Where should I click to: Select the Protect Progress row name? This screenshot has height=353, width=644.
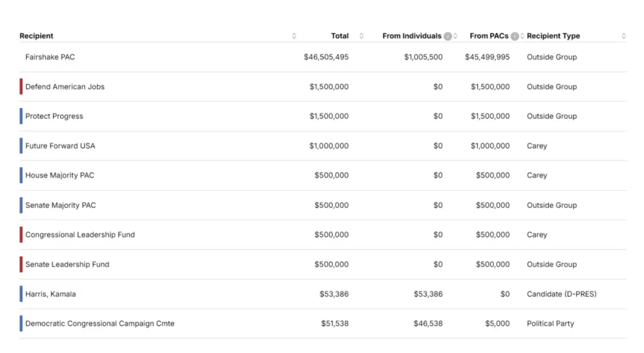[54, 116]
